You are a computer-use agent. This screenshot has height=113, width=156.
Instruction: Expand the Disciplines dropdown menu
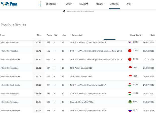click(52, 4)
